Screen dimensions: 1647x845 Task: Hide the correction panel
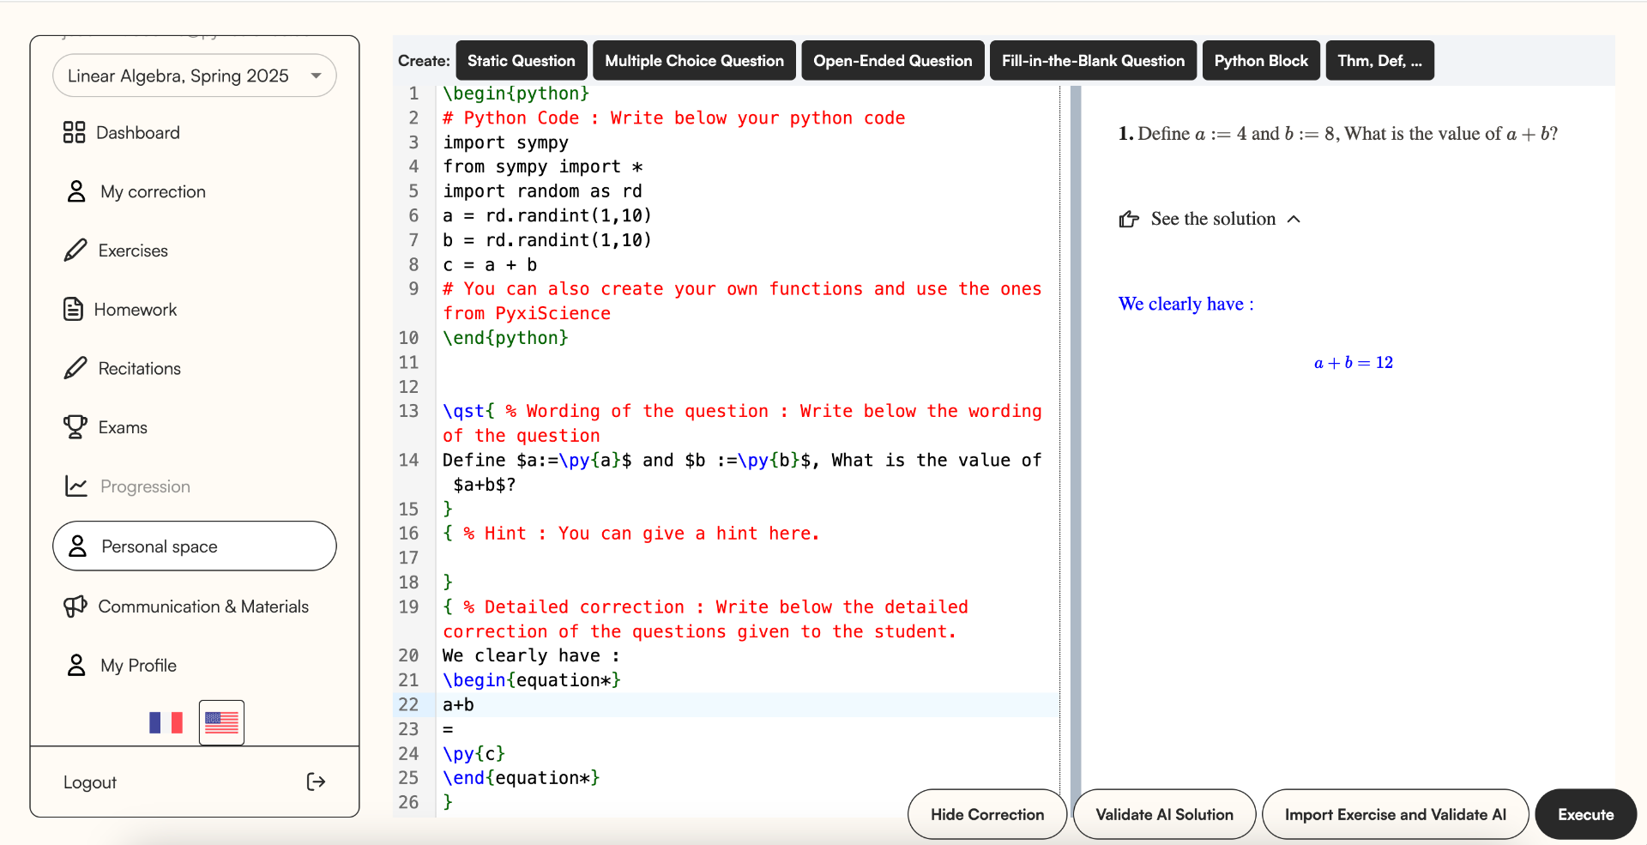pyautogui.click(x=986, y=814)
